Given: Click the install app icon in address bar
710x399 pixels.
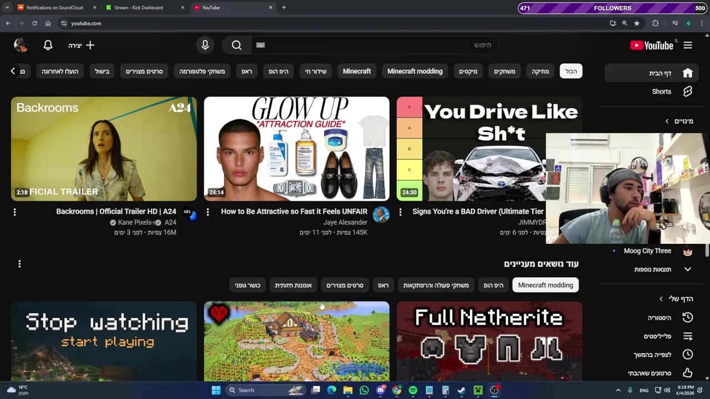Looking at the screenshot, I should click(x=612, y=23).
